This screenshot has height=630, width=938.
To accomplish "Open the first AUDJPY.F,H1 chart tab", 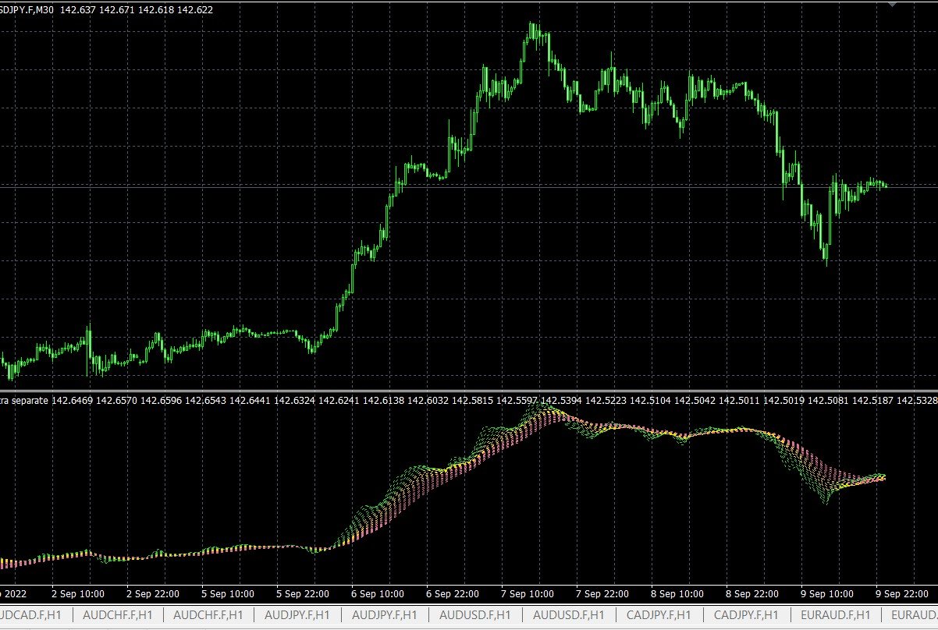I will [x=298, y=615].
